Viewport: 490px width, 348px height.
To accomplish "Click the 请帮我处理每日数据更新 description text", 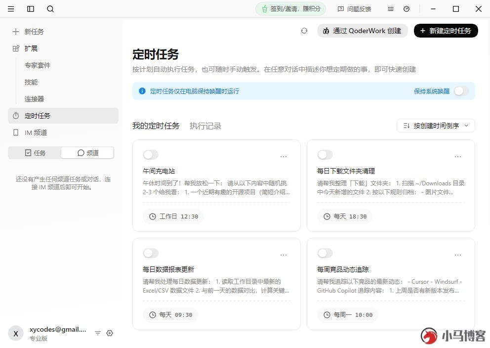I will click(x=216, y=286).
